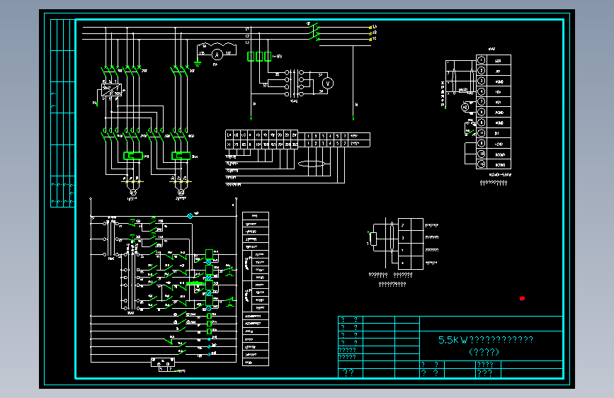
Task: Click the converter box with the diagonal line
Action: pyautogui.click(x=112, y=91)
